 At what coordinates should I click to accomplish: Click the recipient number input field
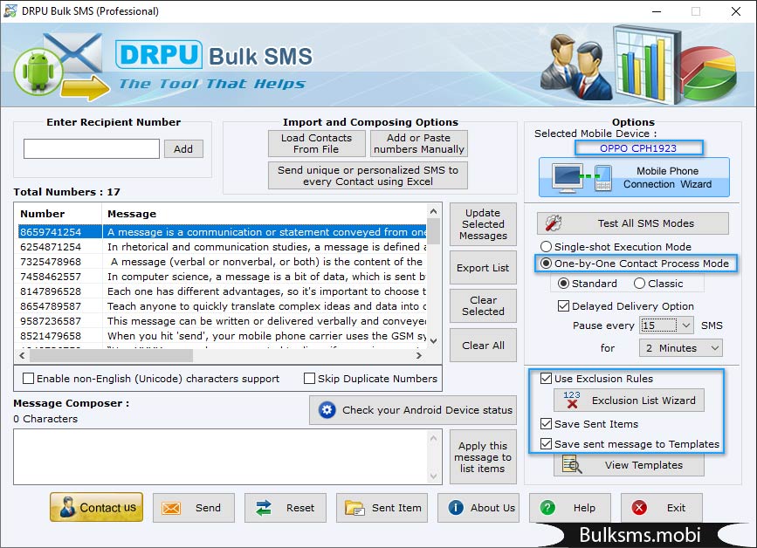pyautogui.click(x=92, y=148)
